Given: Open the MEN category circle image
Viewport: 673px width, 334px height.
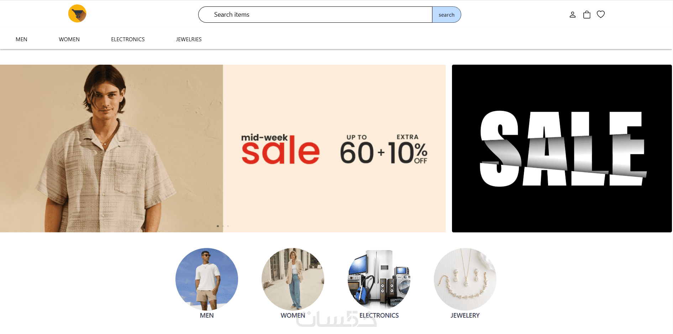Looking at the screenshot, I should click(x=207, y=279).
